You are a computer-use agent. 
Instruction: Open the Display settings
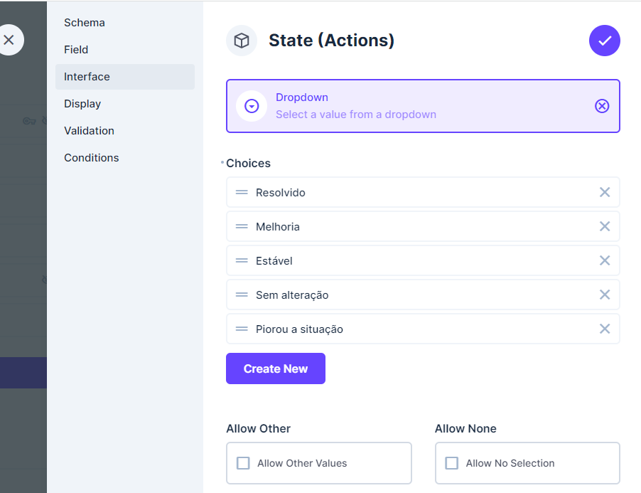click(x=82, y=103)
